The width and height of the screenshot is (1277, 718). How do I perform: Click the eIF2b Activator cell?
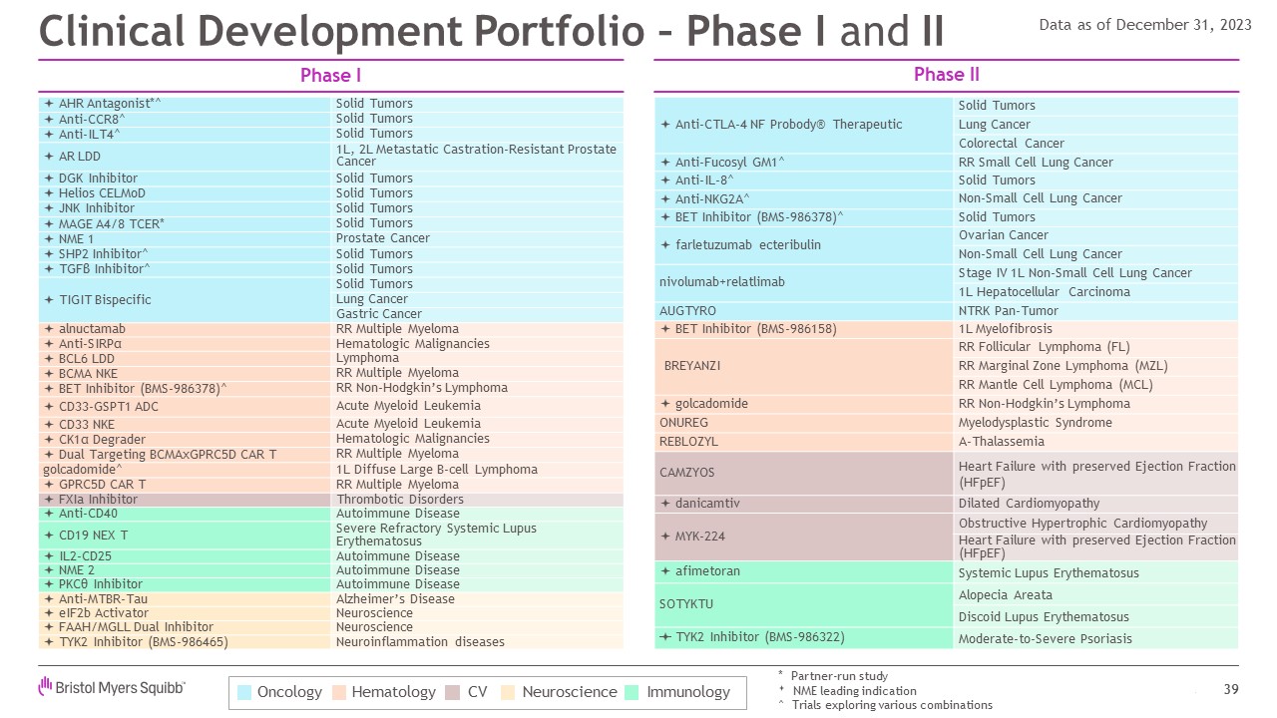[x=185, y=613]
